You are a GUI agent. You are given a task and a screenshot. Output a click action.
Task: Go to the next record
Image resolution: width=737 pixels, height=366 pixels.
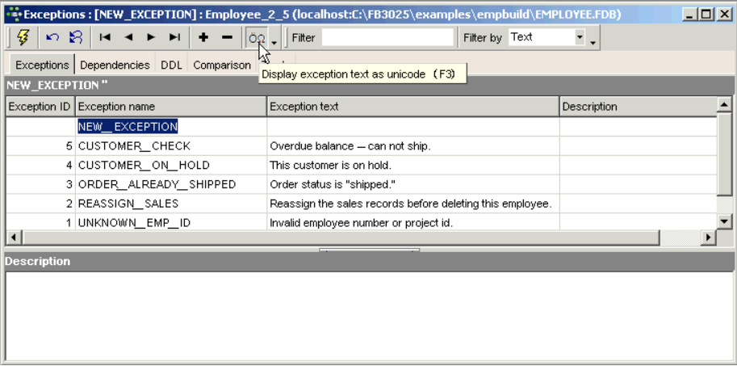151,38
